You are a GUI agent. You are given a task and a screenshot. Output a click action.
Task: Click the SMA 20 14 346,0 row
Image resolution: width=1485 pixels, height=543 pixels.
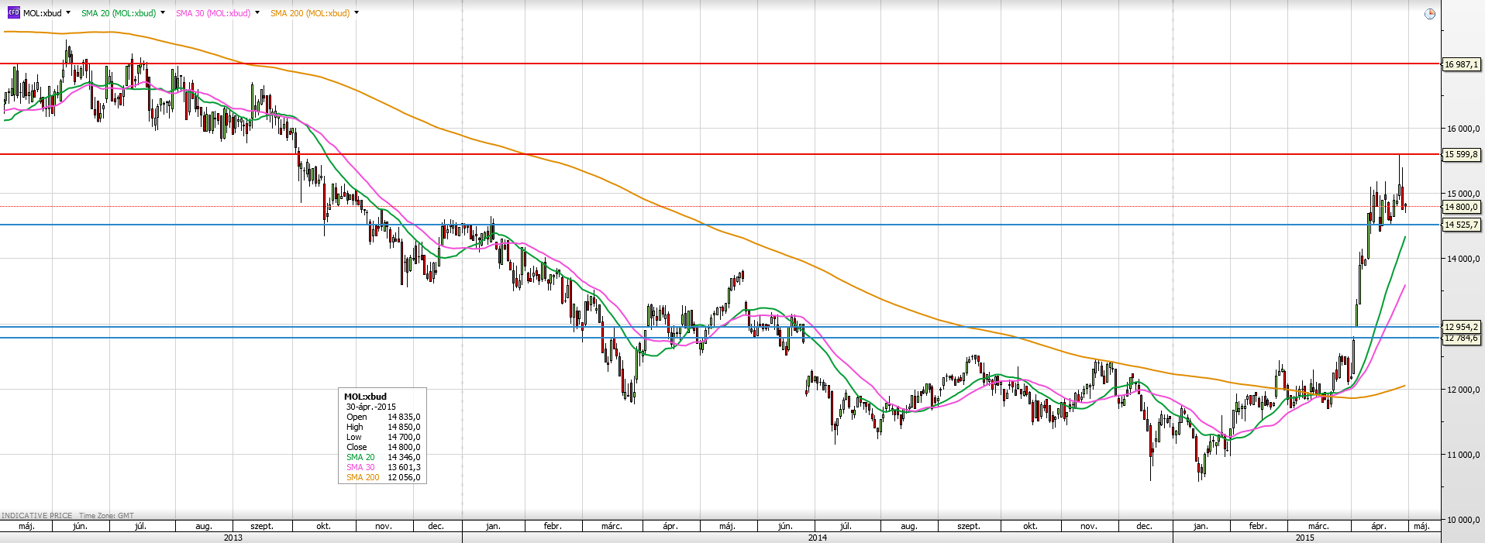click(383, 457)
